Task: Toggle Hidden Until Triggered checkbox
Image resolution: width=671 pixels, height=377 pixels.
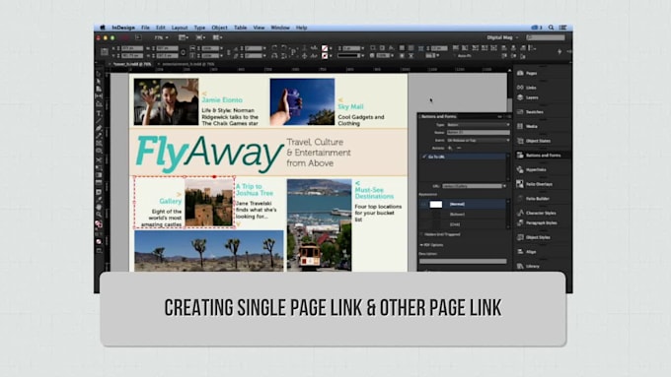Action: [421, 234]
